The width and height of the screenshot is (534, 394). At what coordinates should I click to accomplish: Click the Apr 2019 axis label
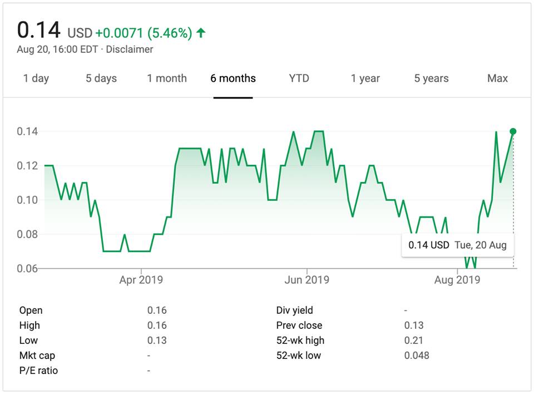141,279
